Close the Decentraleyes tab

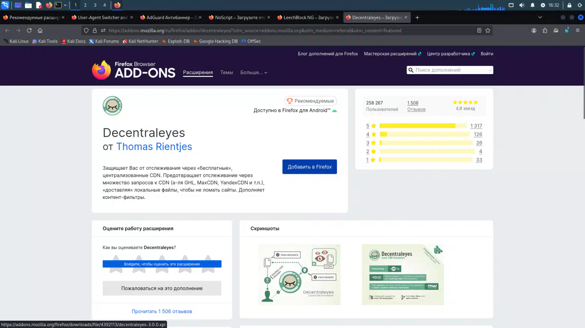[406, 17]
